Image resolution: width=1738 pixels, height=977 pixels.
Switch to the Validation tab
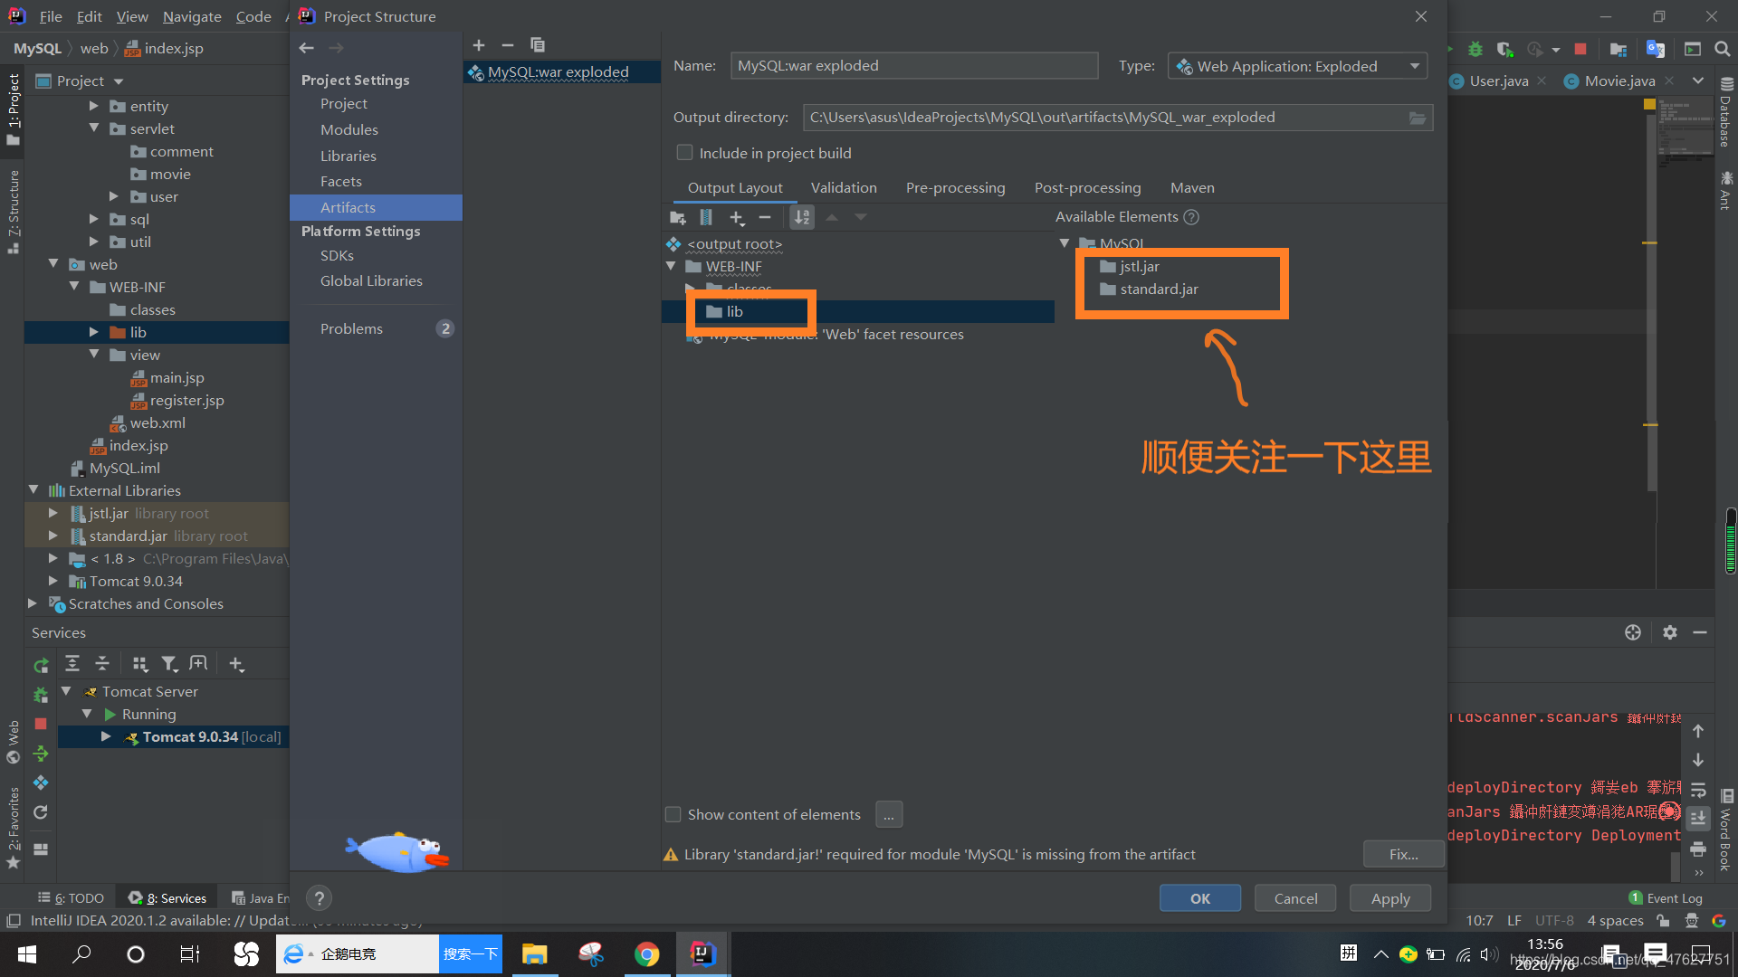(844, 187)
